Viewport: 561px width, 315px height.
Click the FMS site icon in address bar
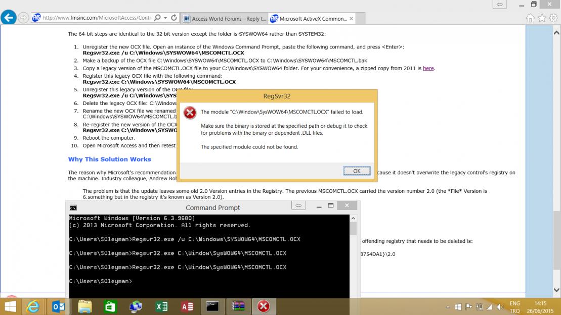pos(36,18)
